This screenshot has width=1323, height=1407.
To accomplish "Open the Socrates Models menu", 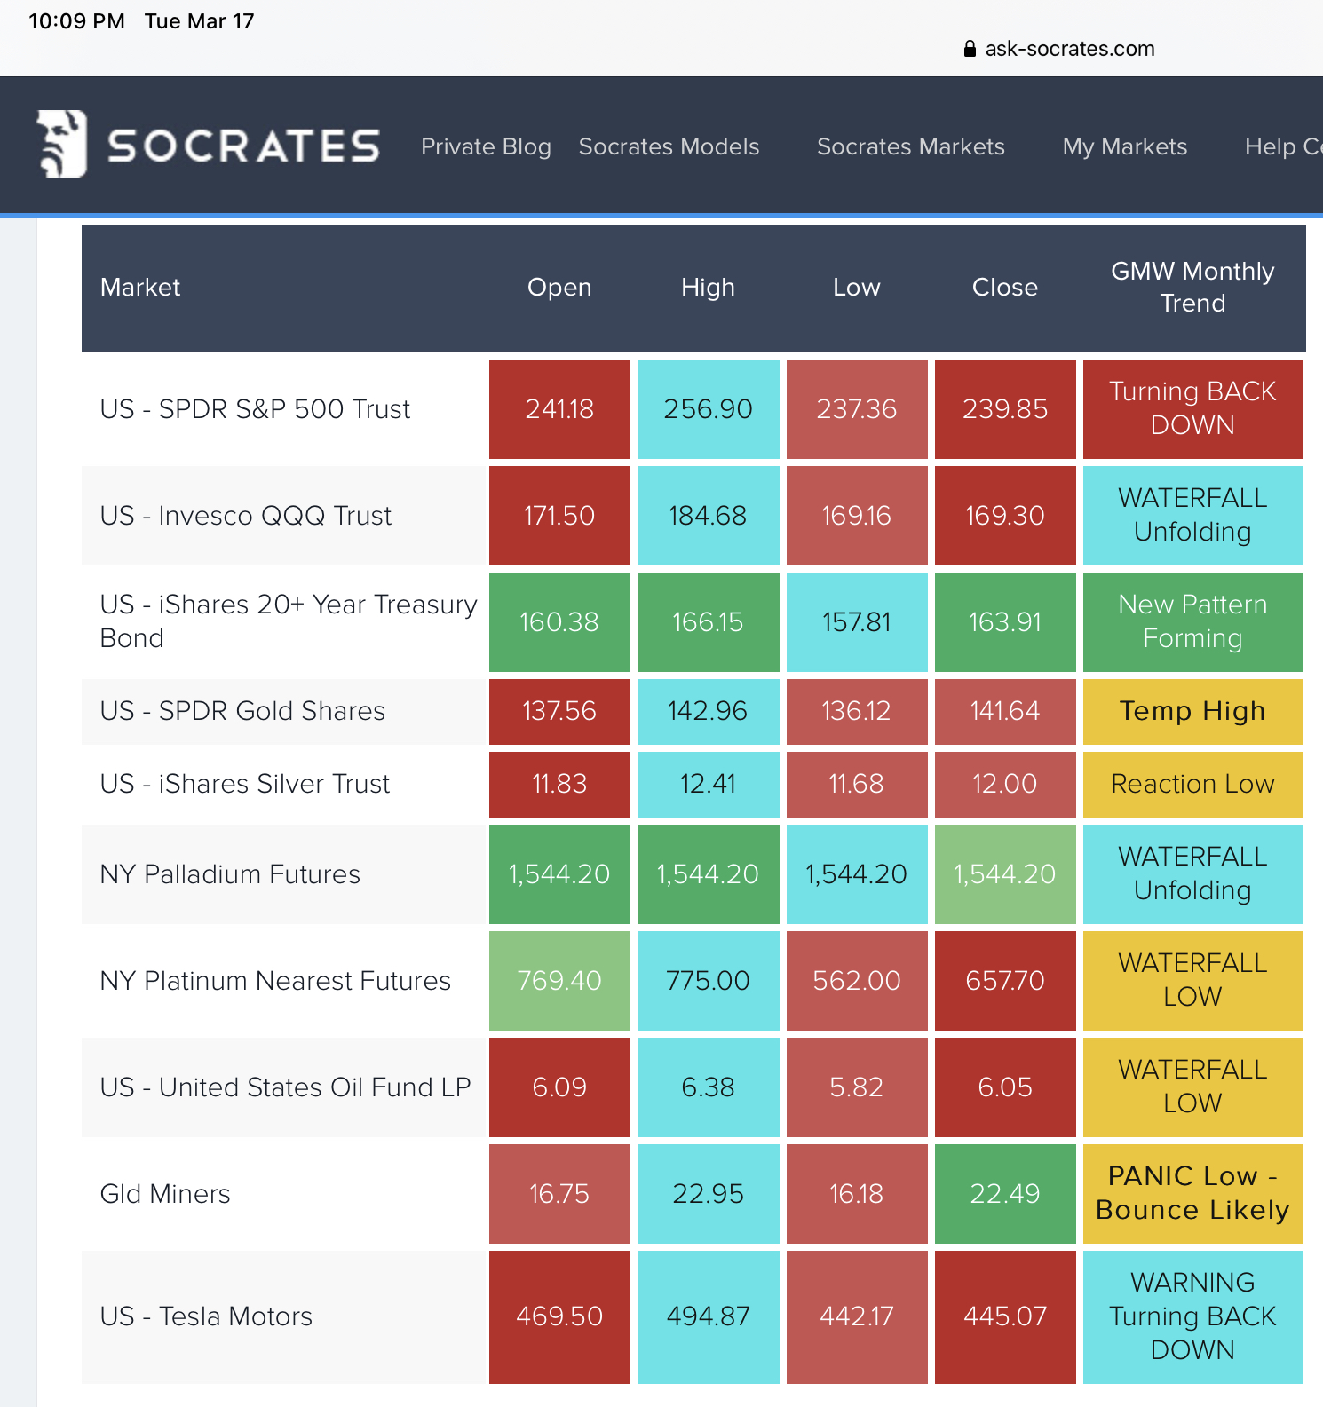I will [x=669, y=146].
